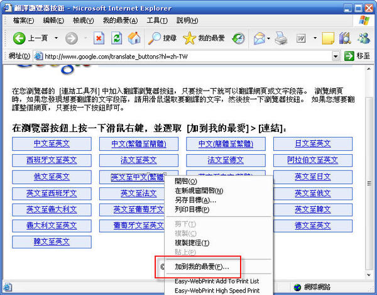This screenshot has height=295, width=377.
Task: Click the page scrollbar up arrow
Action: click(x=369, y=69)
